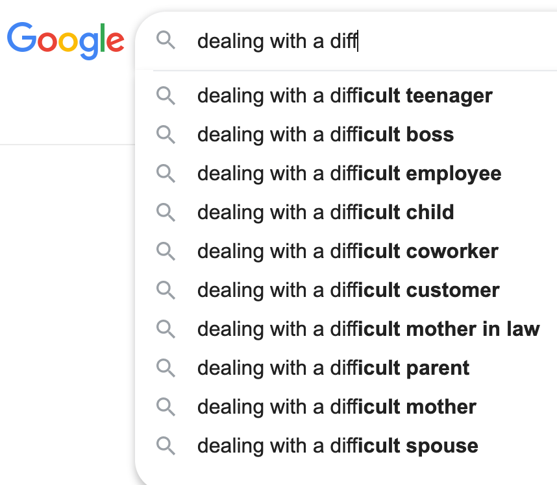Click magnifier icon beside difficult teenager suggestion
This screenshot has height=485, width=557.
point(166,96)
